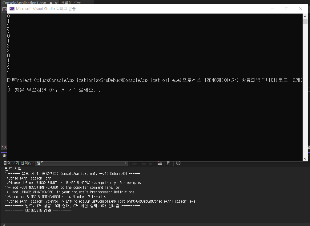The height and width of the screenshot is (226, 310).
Task: Click the '빌드: 1개 성공' summary line
Action: coord(72,206)
